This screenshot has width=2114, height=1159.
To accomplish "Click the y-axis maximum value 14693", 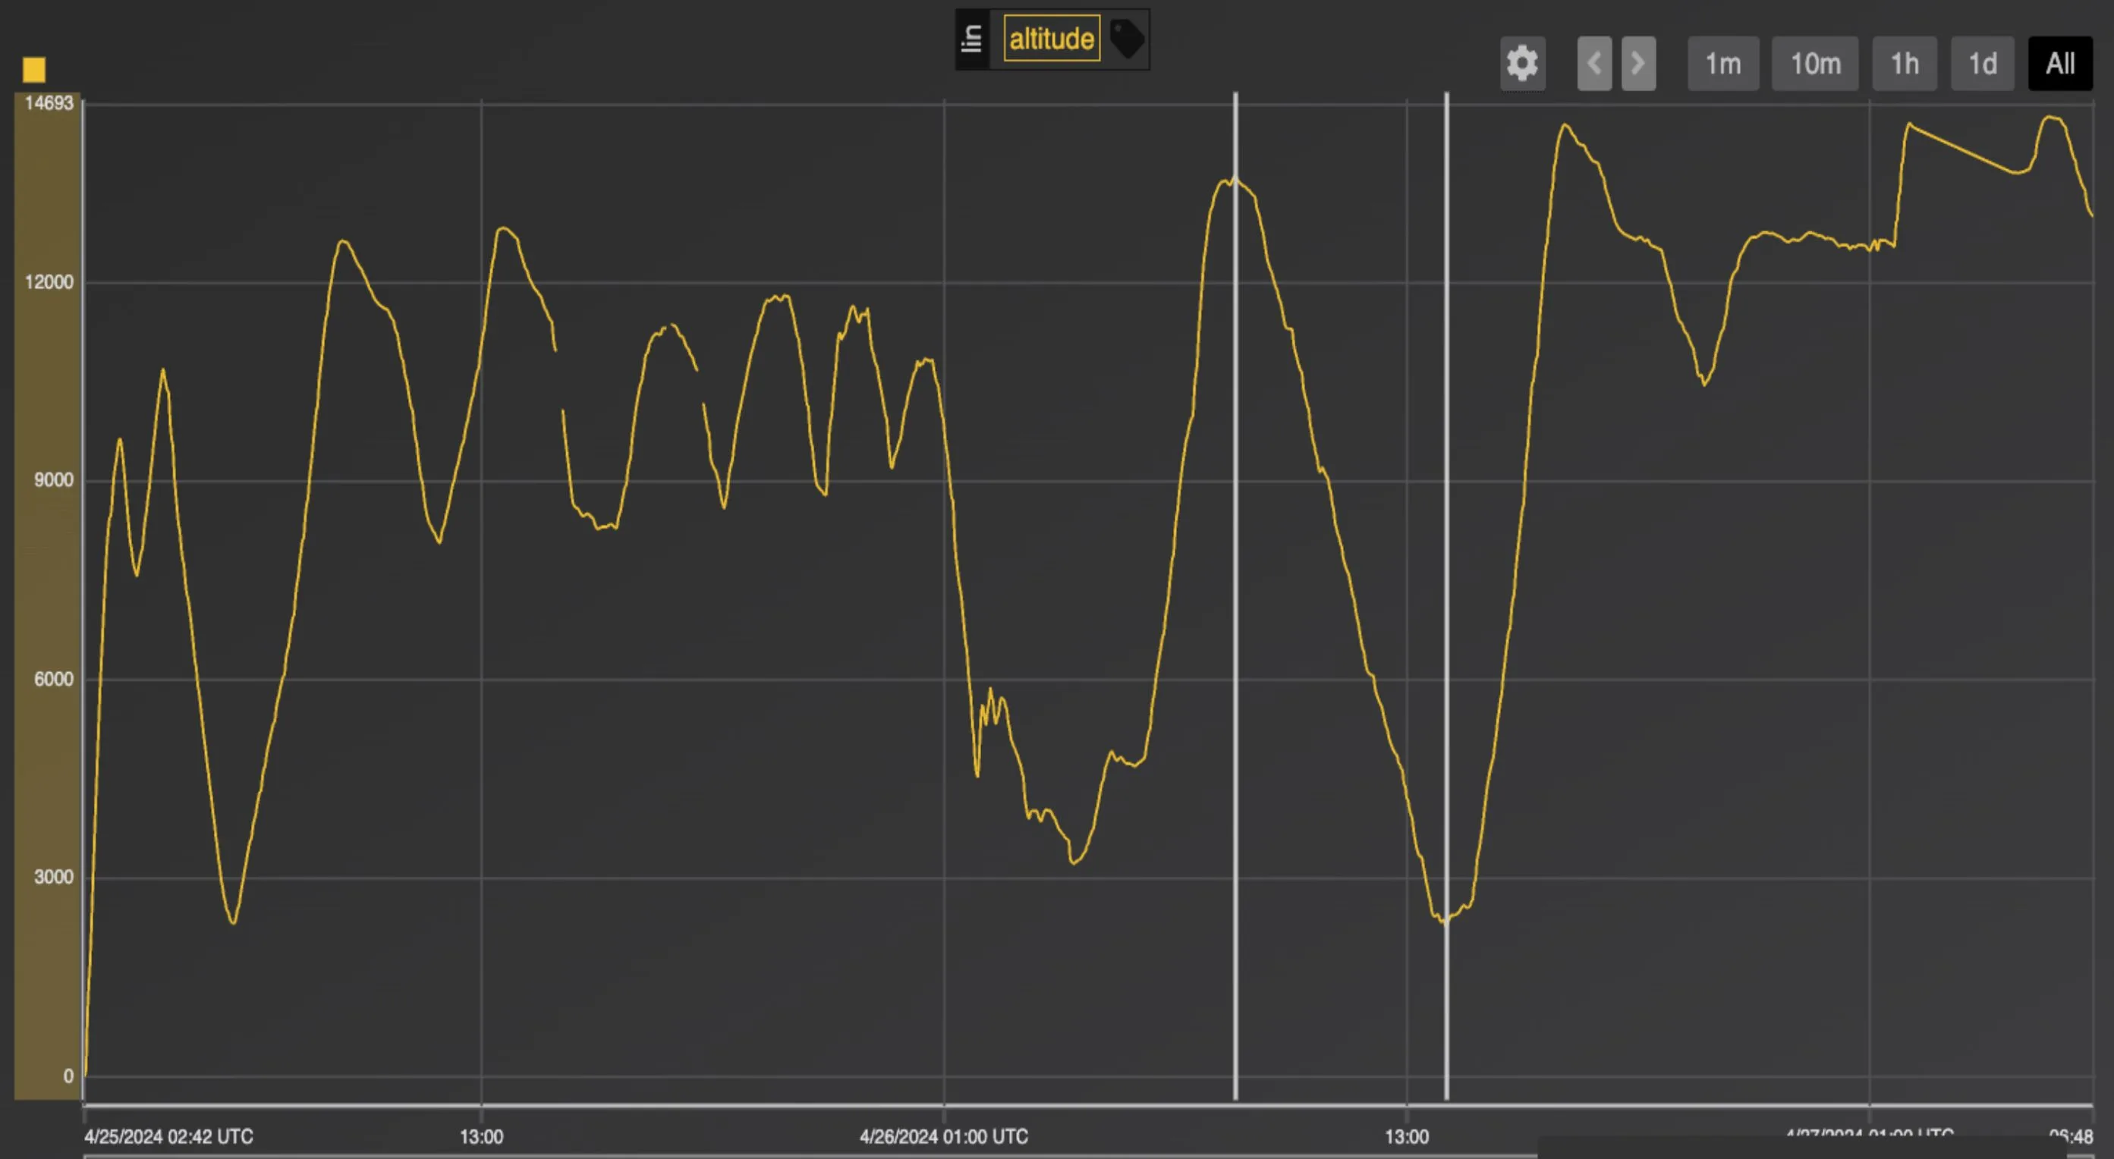I will (x=49, y=103).
